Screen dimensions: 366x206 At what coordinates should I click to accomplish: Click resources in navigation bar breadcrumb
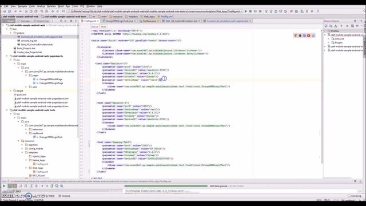[116, 17]
